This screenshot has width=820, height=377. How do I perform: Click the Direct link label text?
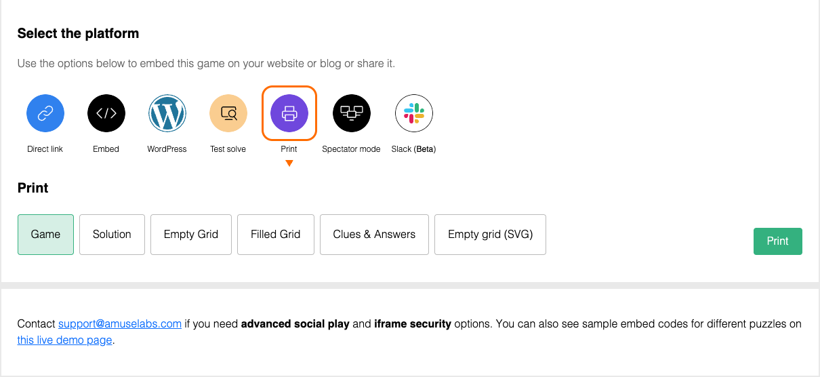click(x=45, y=149)
